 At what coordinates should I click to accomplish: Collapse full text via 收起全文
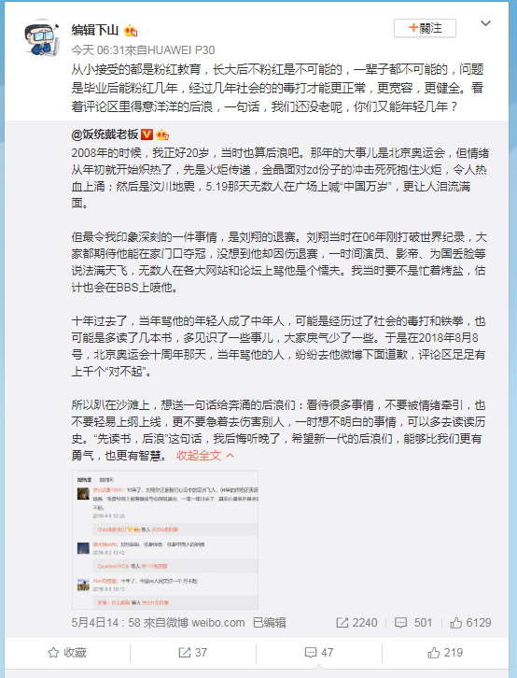[x=205, y=456]
